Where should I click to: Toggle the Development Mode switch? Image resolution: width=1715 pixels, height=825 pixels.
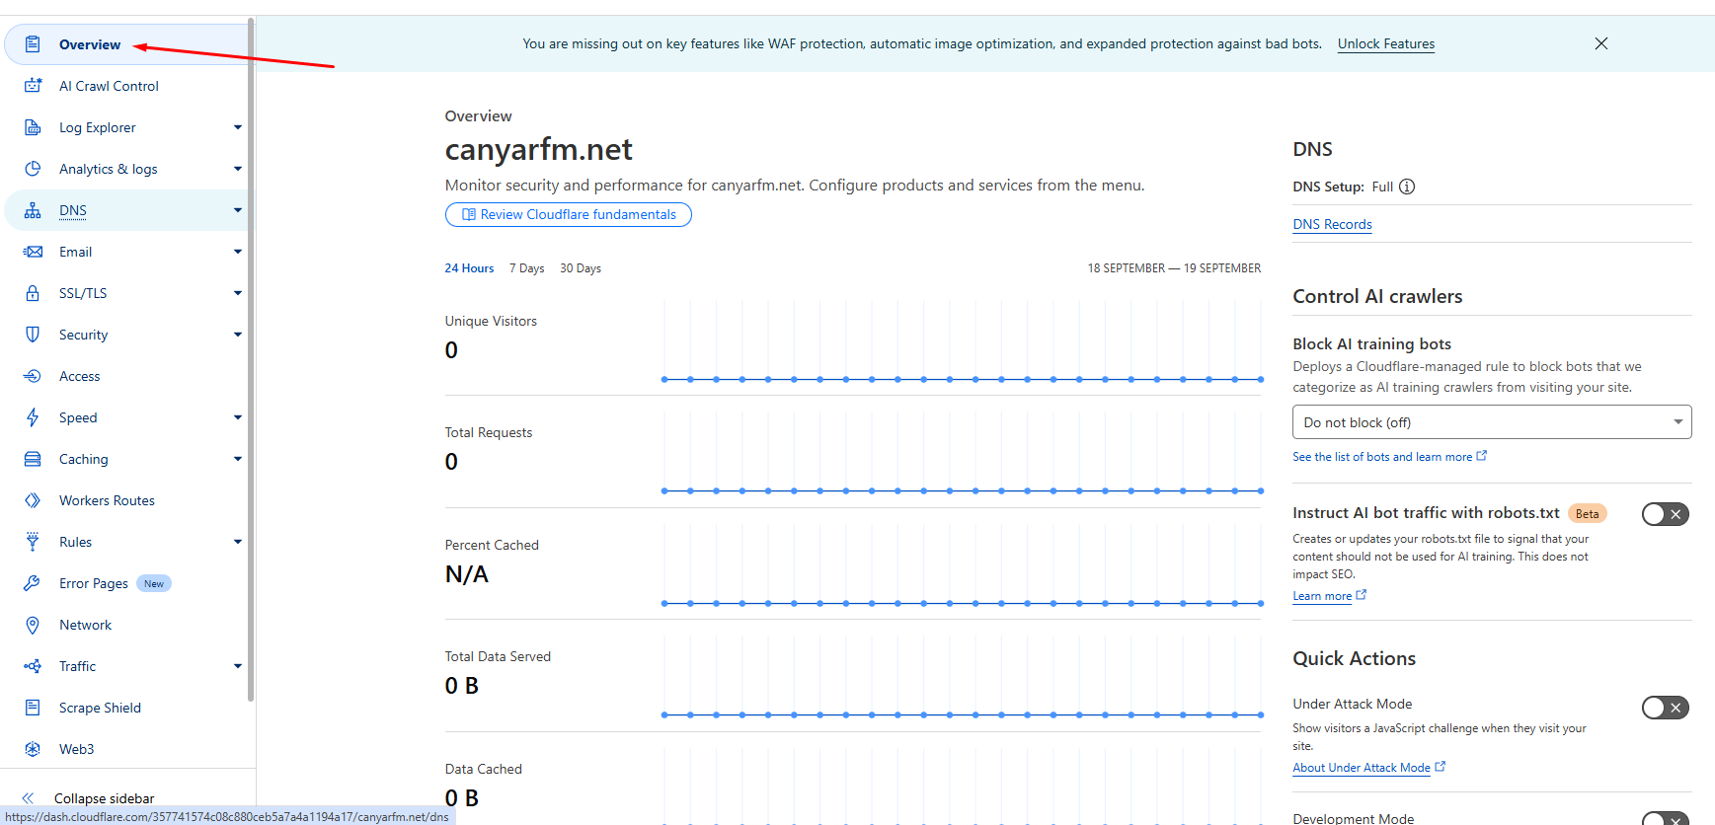(x=1666, y=819)
